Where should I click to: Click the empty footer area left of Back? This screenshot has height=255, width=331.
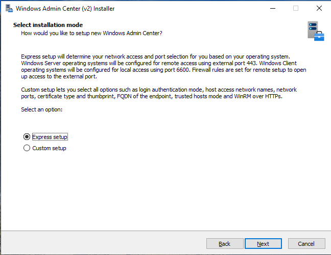click(102, 244)
